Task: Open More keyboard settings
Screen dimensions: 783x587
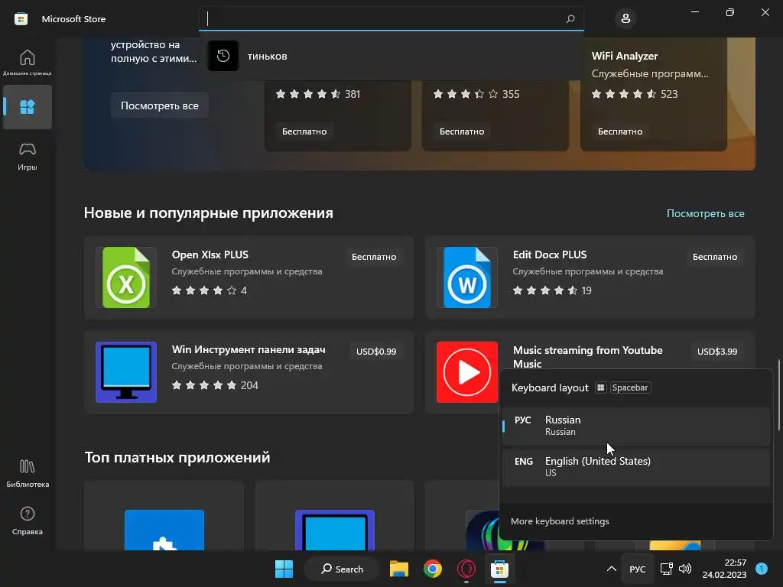Action: [560, 521]
